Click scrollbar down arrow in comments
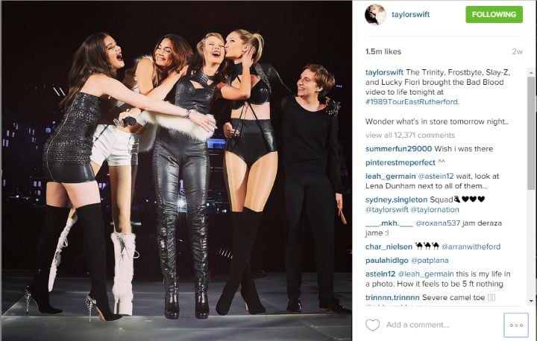Screen dimensions: 537x341 pyautogui.click(x=531, y=302)
